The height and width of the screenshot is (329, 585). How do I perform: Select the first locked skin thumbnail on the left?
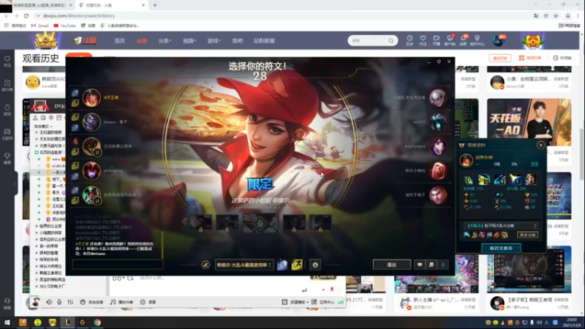(x=200, y=223)
